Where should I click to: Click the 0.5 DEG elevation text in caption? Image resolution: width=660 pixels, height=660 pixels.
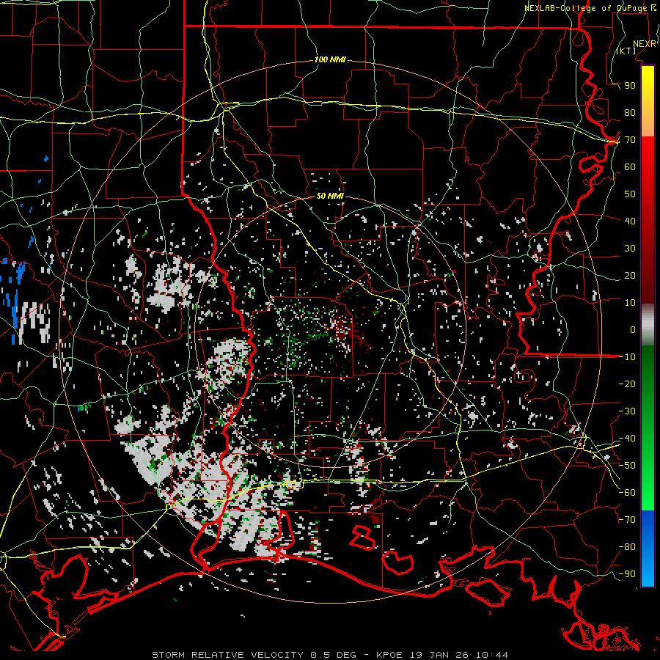[334, 655]
